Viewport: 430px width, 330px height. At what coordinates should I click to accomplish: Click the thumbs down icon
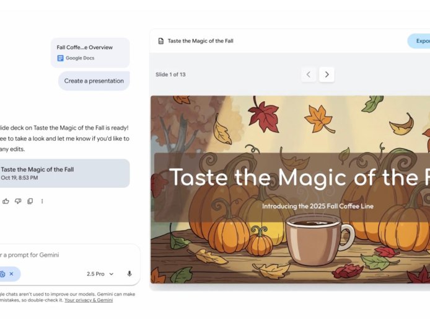(x=18, y=201)
